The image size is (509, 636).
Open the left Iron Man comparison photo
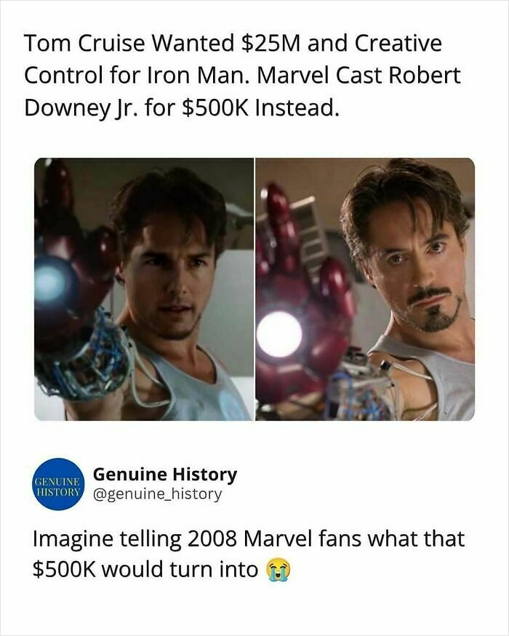[144, 289]
